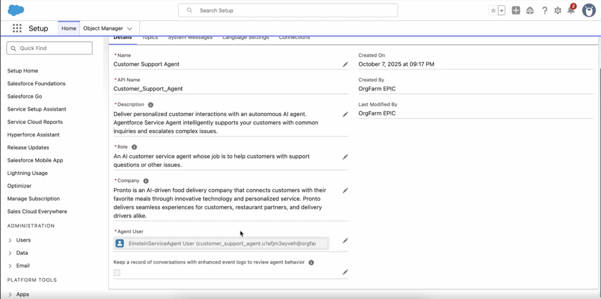Open Service Cloud Reports
The height and width of the screenshot is (299, 601).
coord(35,122)
